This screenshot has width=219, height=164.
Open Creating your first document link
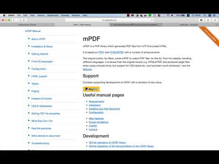point(104,109)
